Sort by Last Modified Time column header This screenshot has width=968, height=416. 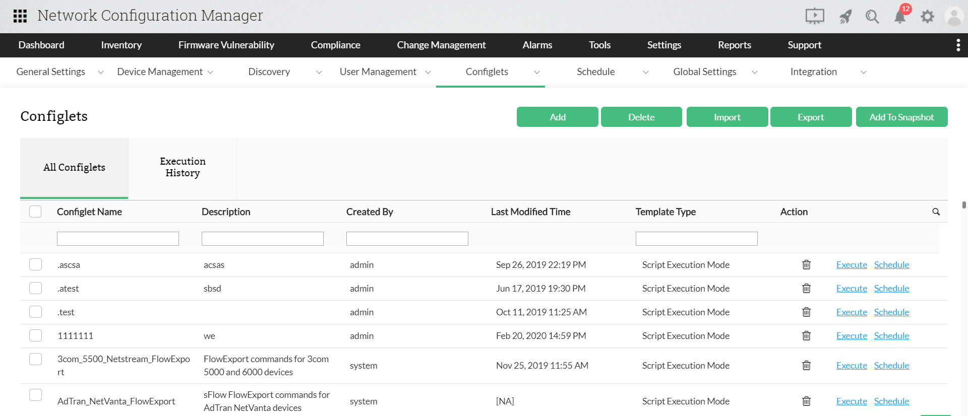(x=530, y=212)
